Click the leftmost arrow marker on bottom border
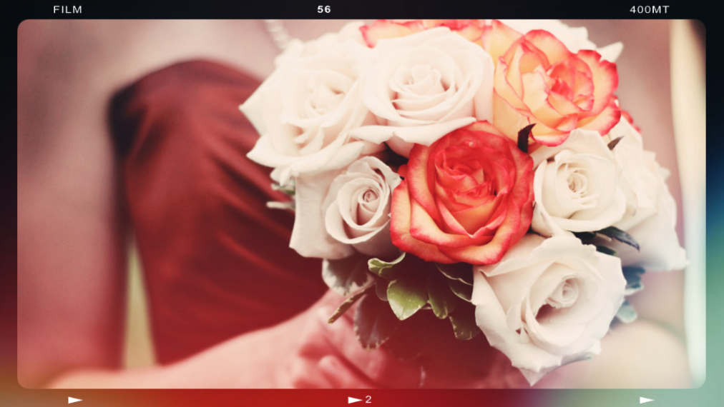This screenshot has width=724, height=407. pos(75,400)
